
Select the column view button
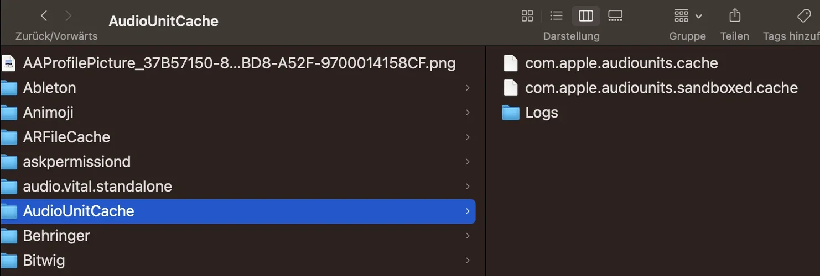pos(585,16)
